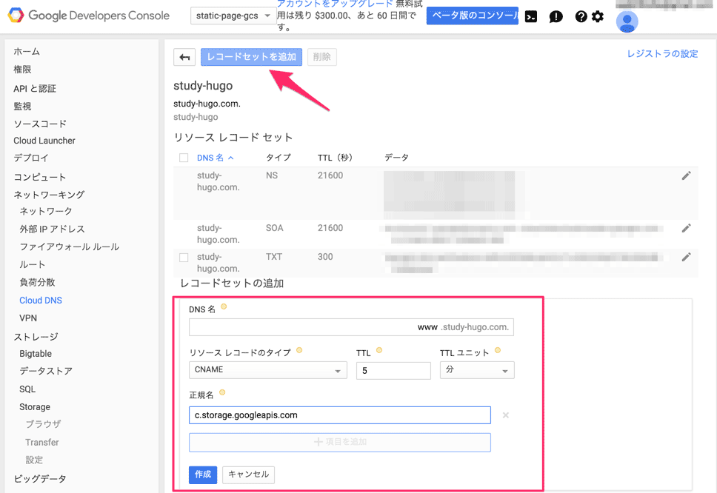Viewport: 717px width, 493px height.
Task: Open 権限 in sidebar
Action: pos(22,70)
